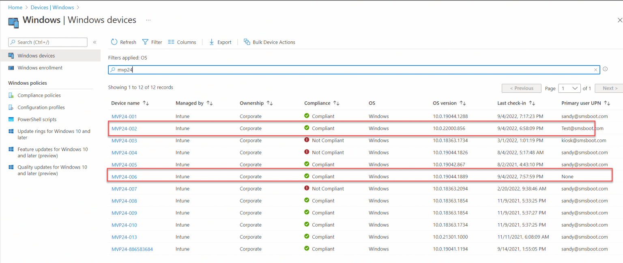Viewport: 623px width, 263px height.
Task: Toggle sort on the Device name column
Action: (146, 103)
